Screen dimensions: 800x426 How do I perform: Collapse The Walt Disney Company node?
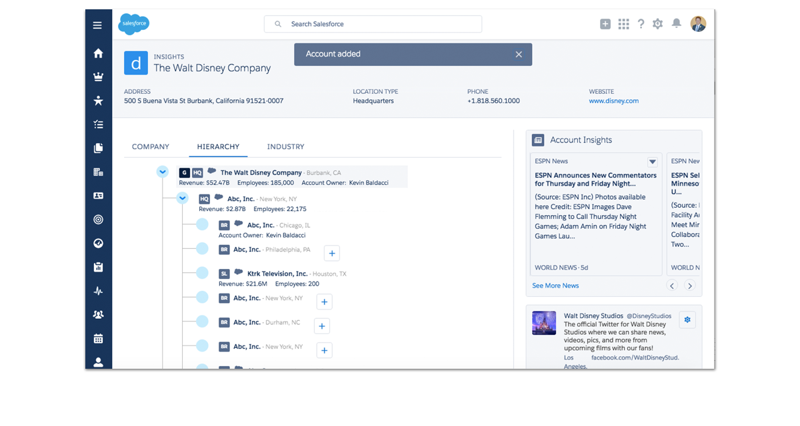[162, 172]
